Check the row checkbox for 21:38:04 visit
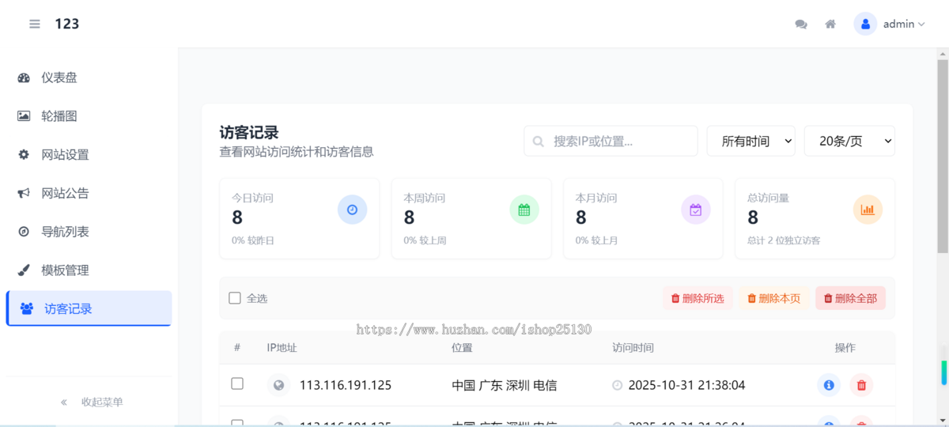 [237, 384]
